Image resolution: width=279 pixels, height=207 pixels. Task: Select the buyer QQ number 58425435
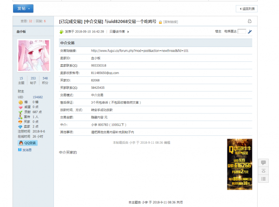[x=98, y=88]
